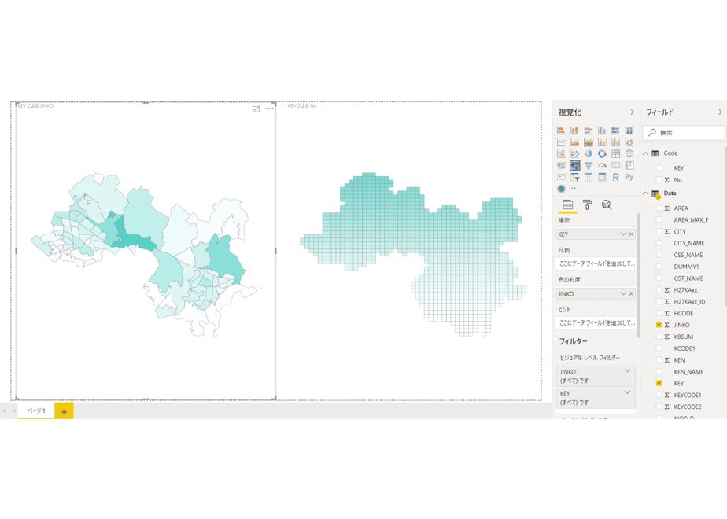This screenshot has width=727, height=519.
Task: Add a new page with the plus button
Action: click(64, 411)
